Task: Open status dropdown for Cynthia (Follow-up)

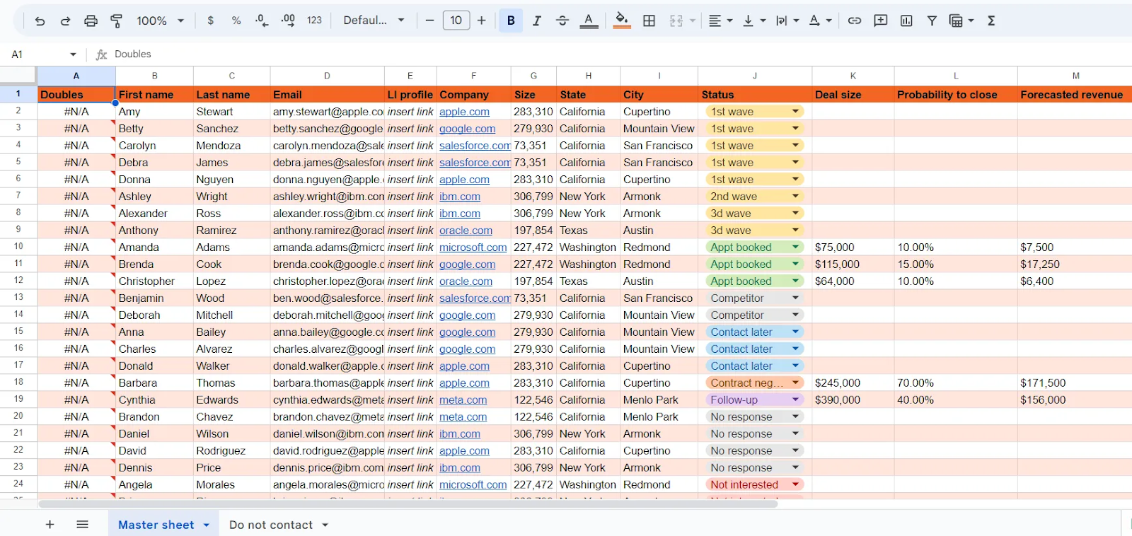Action: pos(795,400)
